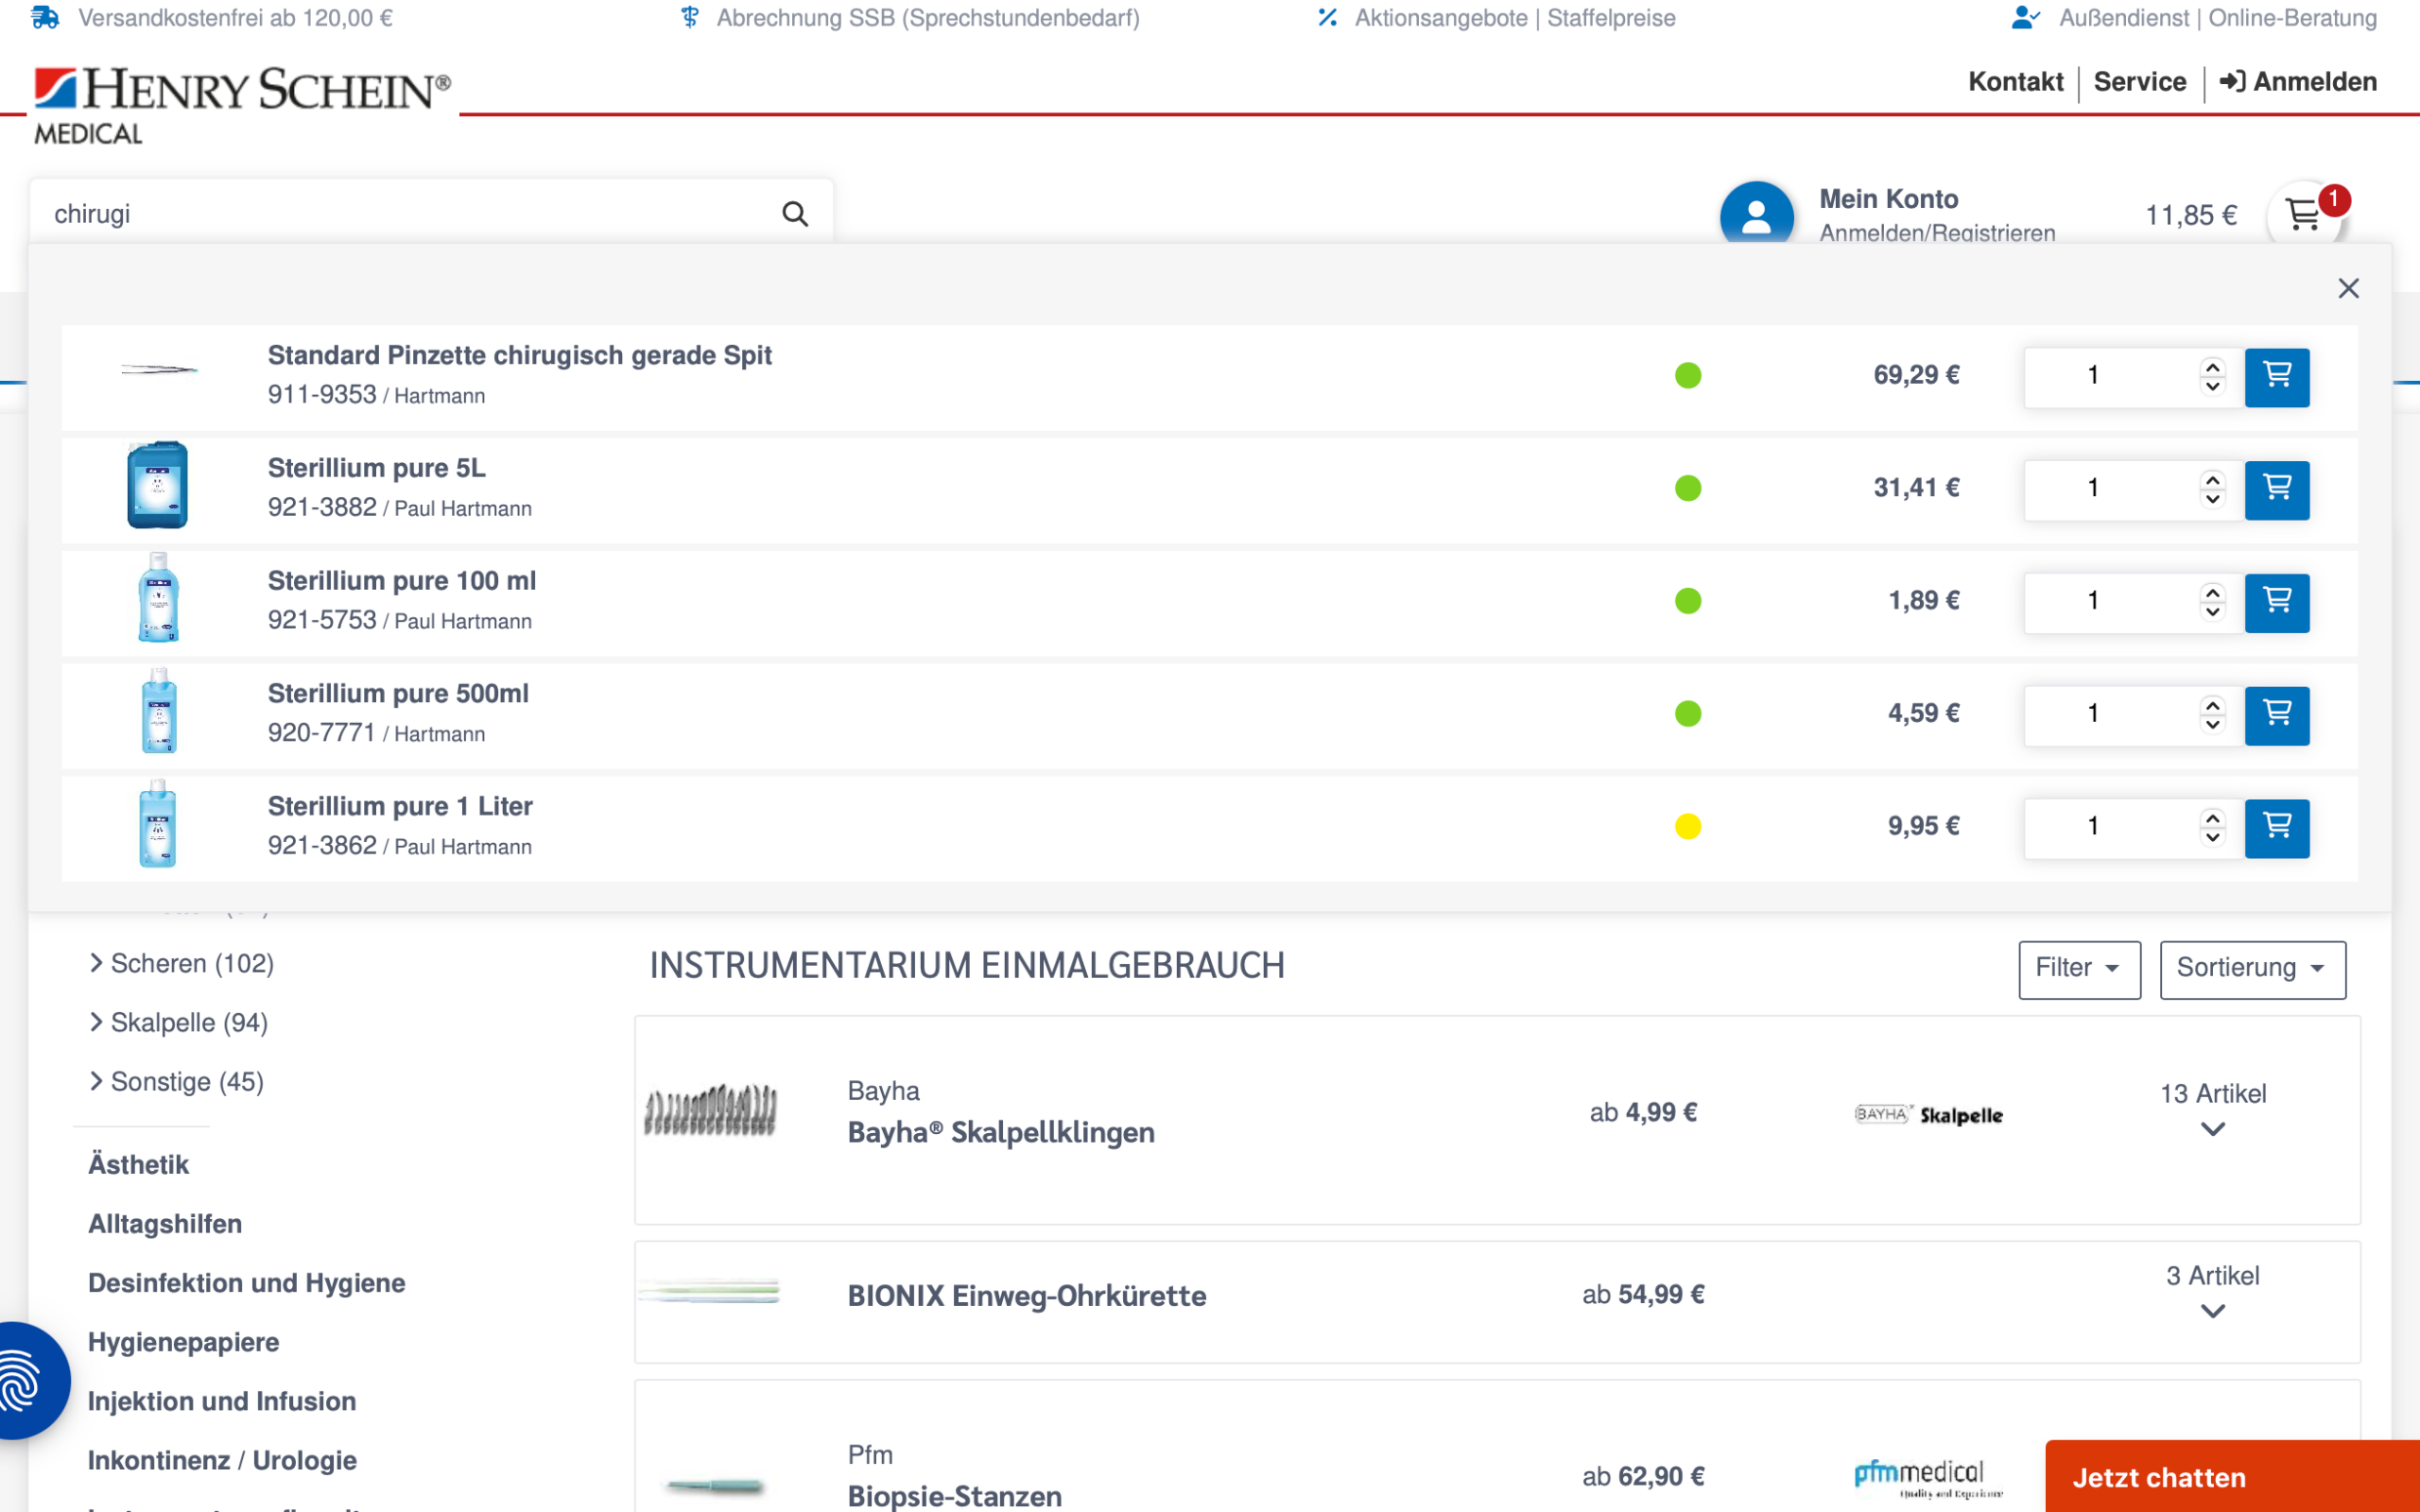Open Sterillium pure 500ml product title
This screenshot has width=2420, height=1512.
pyautogui.click(x=398, y=693)
